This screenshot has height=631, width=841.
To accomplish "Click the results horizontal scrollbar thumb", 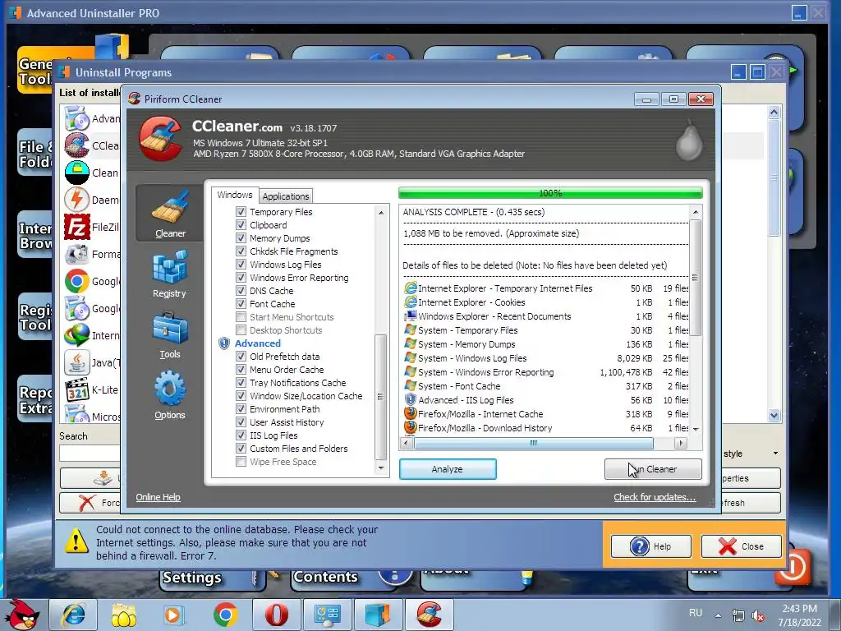I will (533, 443).
